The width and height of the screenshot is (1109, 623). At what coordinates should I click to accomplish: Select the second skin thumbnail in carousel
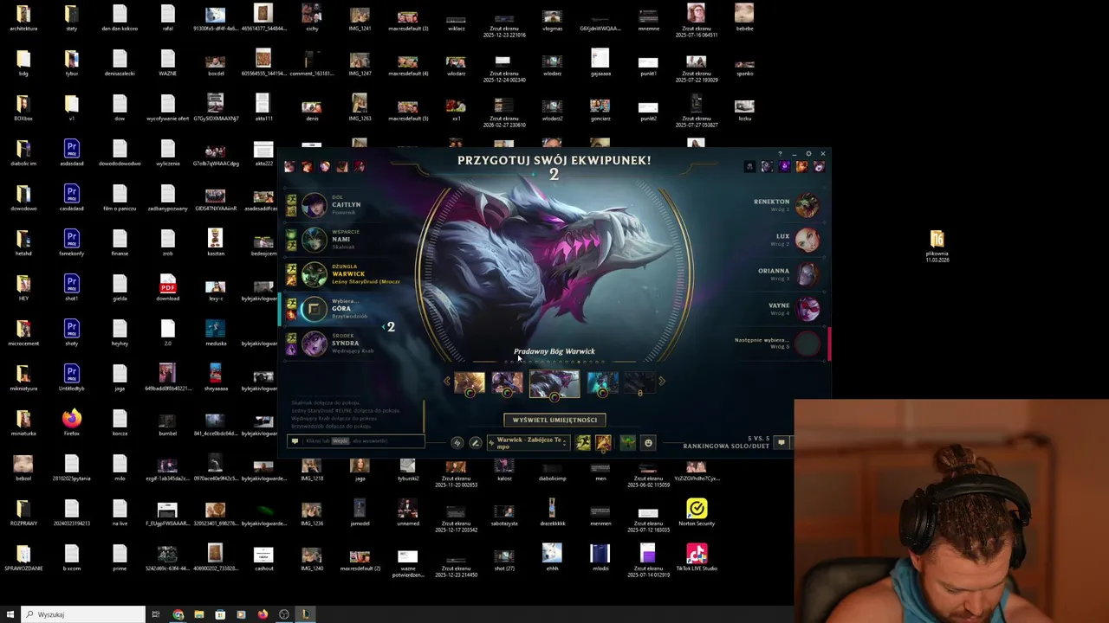(508, 382)
